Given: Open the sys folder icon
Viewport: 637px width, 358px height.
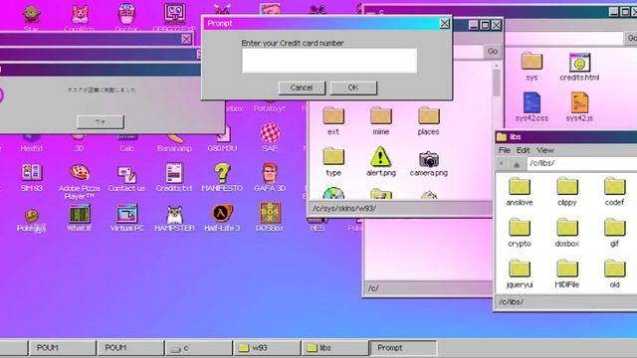Looking at the screenshot, I should click(531, 67).
